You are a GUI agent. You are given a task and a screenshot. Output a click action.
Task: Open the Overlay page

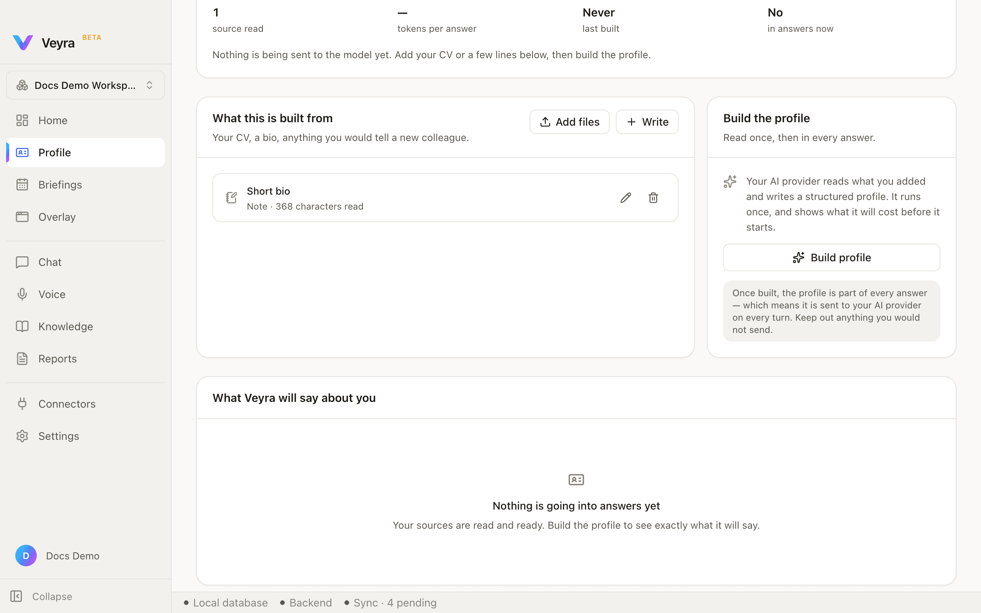click(85, 217)
